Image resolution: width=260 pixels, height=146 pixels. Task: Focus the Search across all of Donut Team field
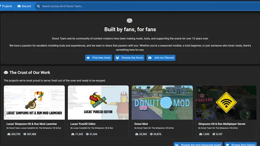147,6
